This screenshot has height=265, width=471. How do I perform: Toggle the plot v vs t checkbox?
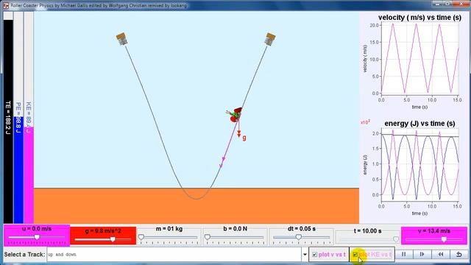click(x=314, y=255)
